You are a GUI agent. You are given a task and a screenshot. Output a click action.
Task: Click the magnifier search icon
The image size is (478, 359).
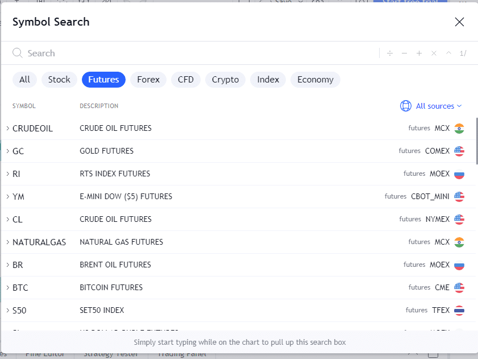pyautogui.click(x=18, y=53)
